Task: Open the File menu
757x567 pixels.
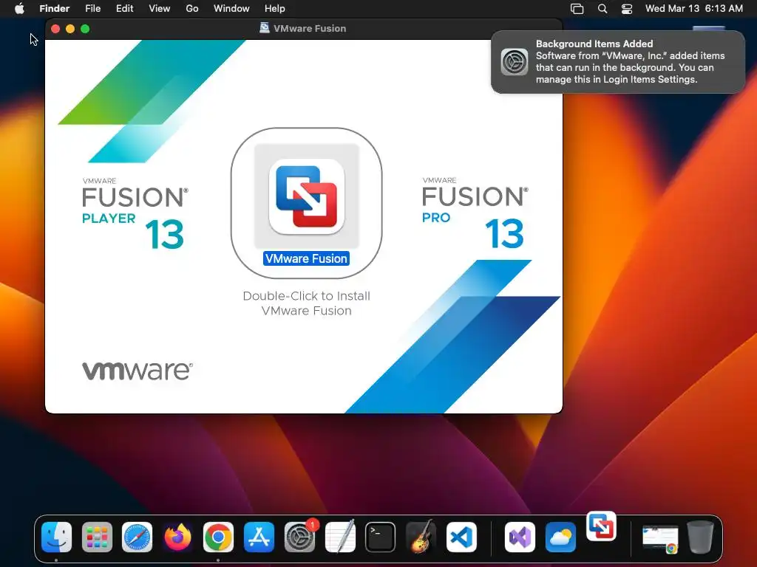Action: point(92,8)
